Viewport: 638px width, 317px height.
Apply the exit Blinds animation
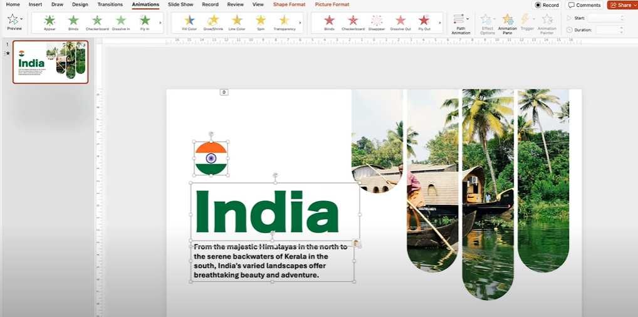click(329, 23)
